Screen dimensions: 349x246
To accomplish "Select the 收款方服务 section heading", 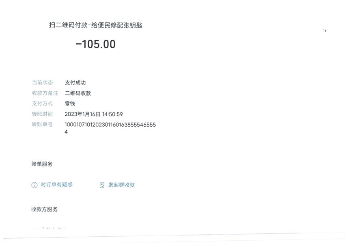I will 45,209.
